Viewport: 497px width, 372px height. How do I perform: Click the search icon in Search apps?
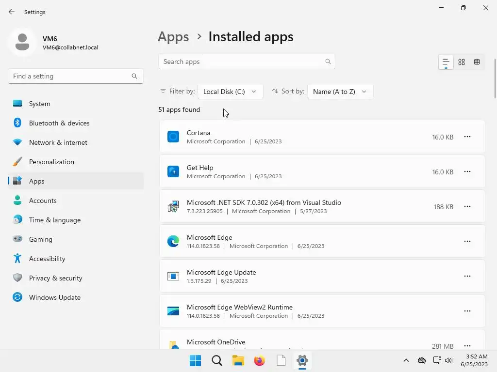(x=328, y=62)
